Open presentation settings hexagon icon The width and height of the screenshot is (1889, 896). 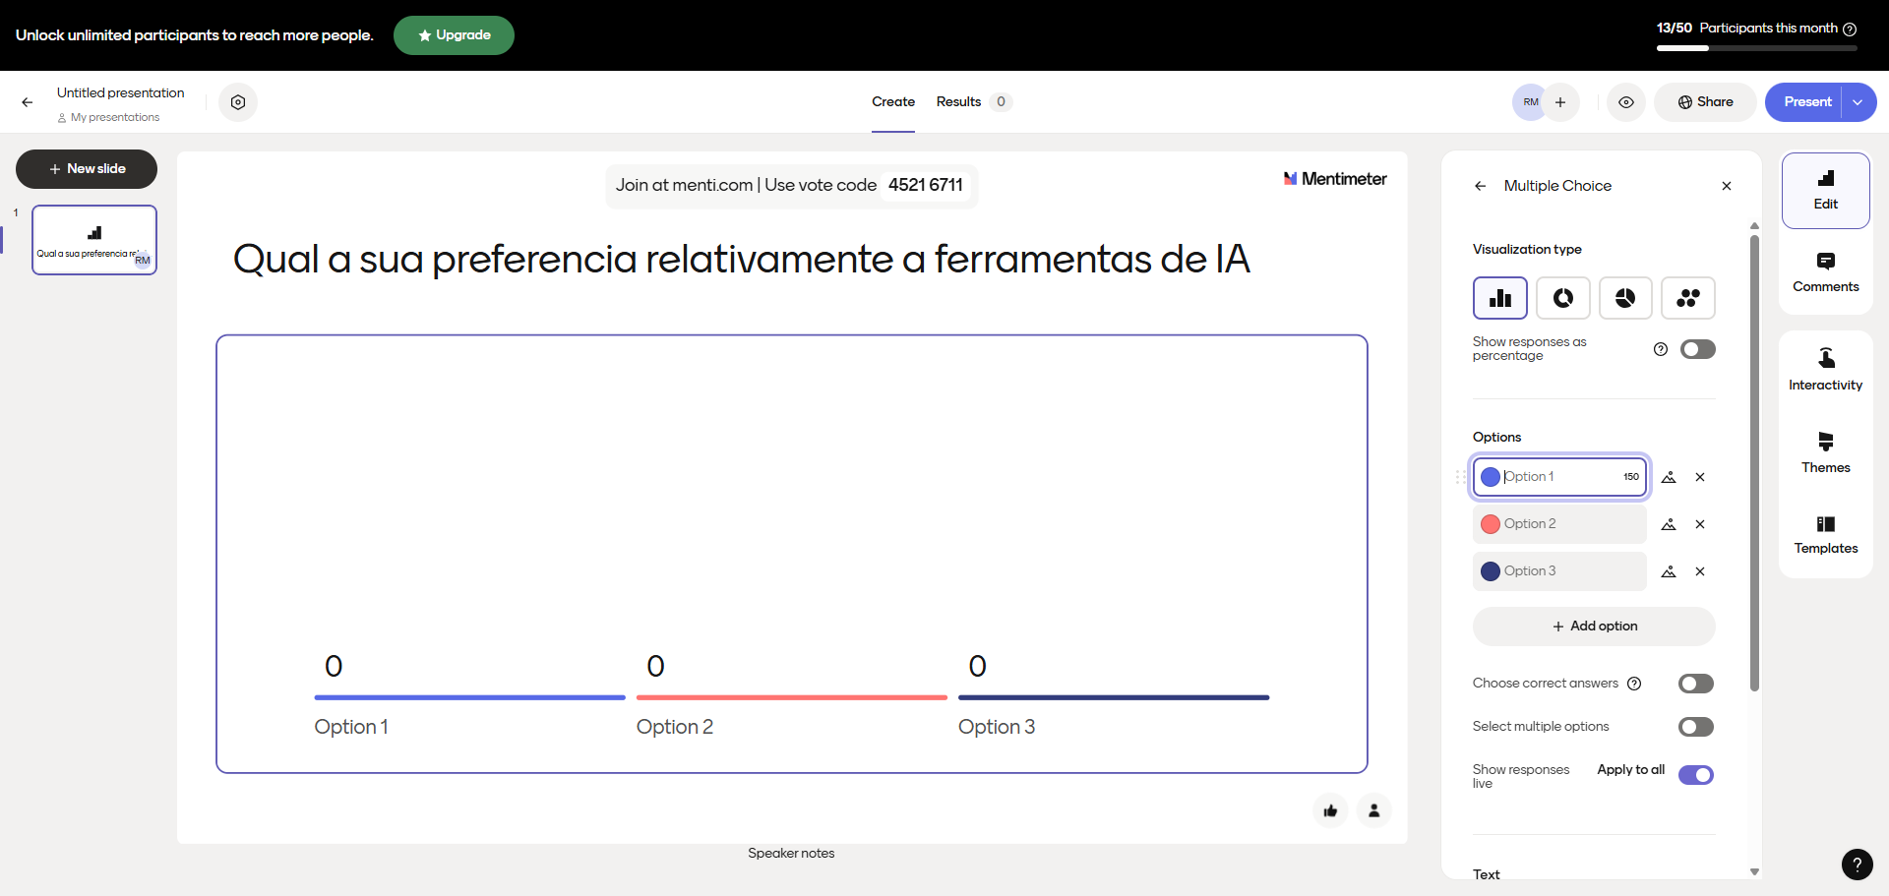point(238,102)
